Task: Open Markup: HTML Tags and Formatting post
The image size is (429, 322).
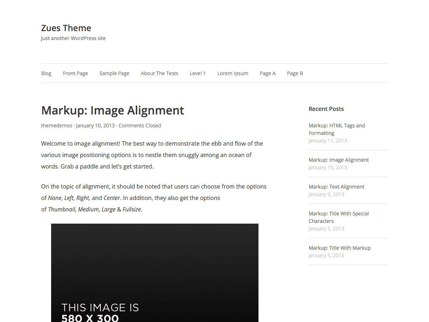Action: 336,129
